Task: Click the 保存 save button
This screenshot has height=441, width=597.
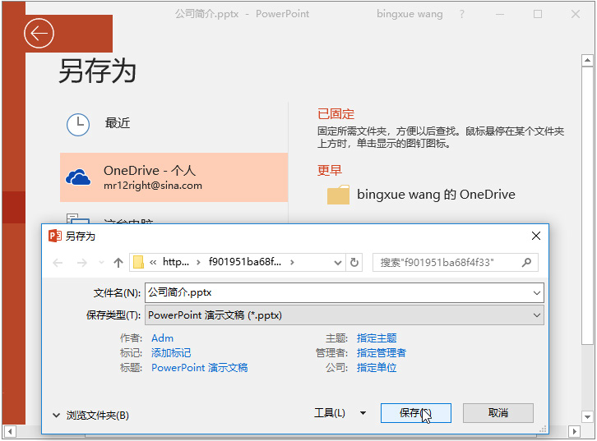Action: (416, 413)
